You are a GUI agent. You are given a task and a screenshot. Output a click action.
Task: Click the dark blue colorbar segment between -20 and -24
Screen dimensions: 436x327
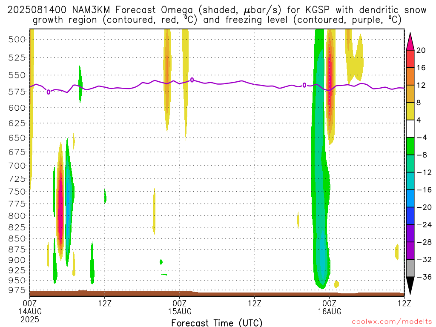[410, 216]
